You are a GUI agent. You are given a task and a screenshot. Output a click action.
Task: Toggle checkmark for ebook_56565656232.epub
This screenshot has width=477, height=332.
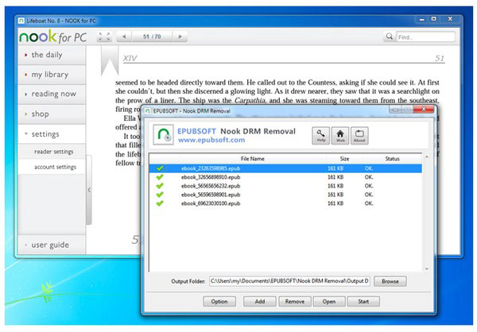tap(160, 186)
